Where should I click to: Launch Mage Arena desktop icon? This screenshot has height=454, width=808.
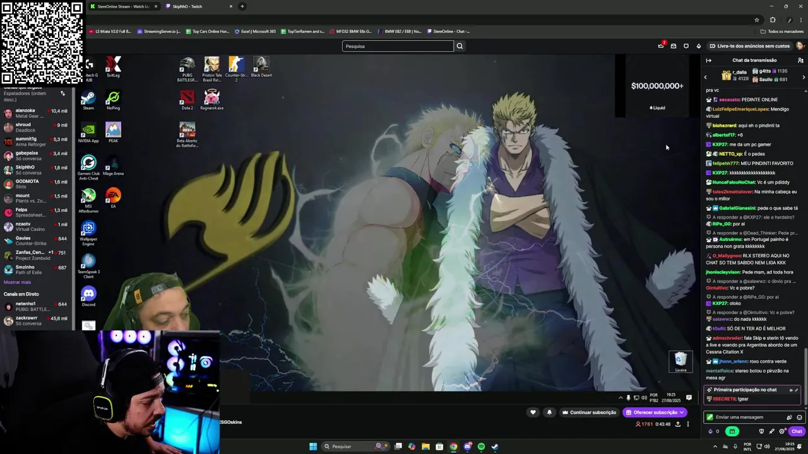point(113,166)
